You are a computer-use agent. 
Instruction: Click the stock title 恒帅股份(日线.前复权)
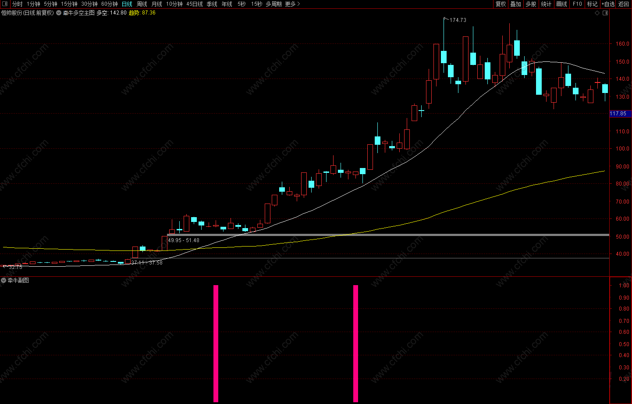click(28, 13)
